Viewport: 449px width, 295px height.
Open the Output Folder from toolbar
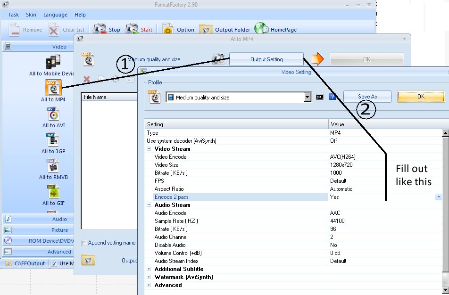click(x=206, y=30)
